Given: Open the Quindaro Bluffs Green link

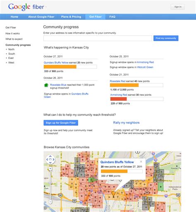Looking at the screenshot, I should 66,95.
